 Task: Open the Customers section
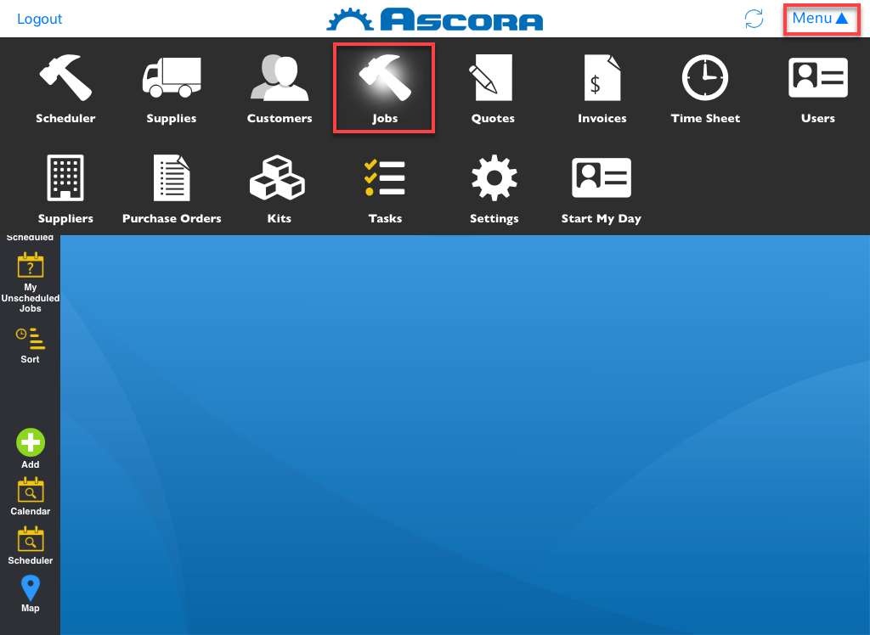pos(280,79)
